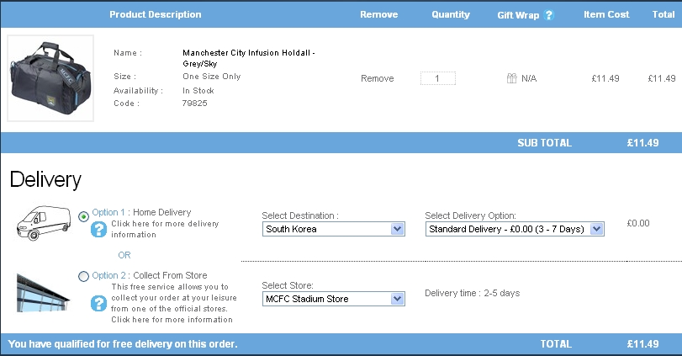This screenshot has width=682, height=356.
Task: Click the product code 79825
Action: click(x=194, y=104)
